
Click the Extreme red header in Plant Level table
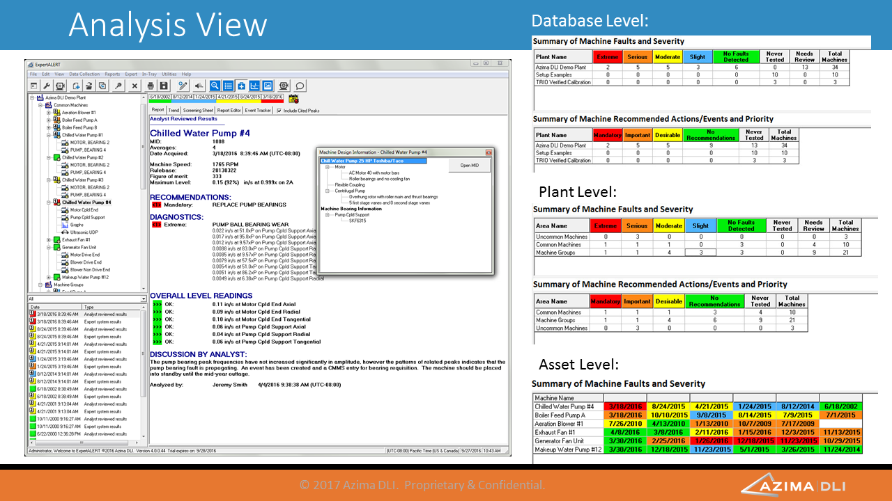click(x=606, y=225)
